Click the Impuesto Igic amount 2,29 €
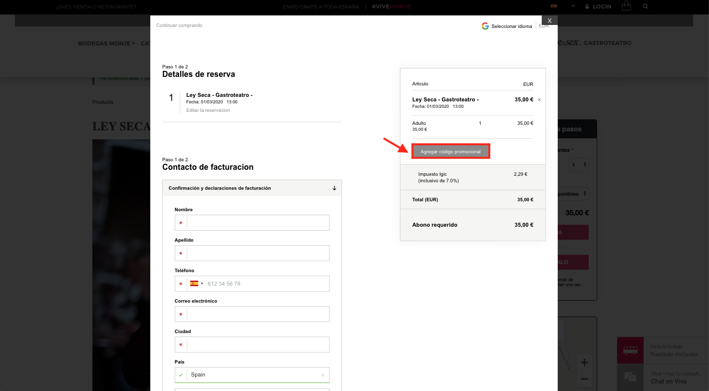 click(x=520, y=174)
